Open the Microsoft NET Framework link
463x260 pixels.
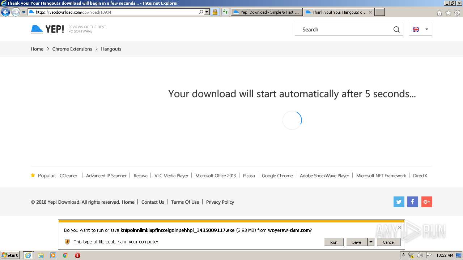click(x=381, y=175)
